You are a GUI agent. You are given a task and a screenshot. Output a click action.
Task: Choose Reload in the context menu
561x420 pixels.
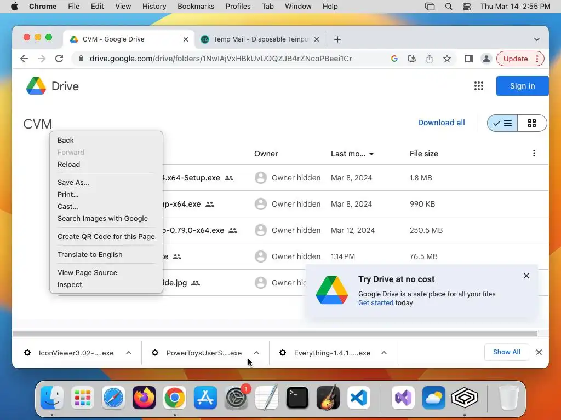[x=106, y=164]
